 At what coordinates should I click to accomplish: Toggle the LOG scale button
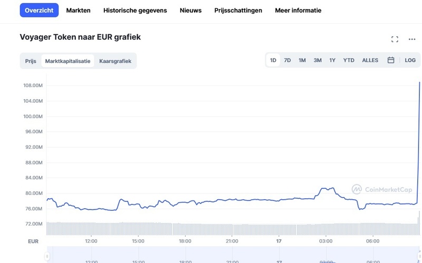[410, 60]
